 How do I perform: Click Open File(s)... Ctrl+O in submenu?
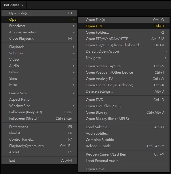(x=124, y=20)
